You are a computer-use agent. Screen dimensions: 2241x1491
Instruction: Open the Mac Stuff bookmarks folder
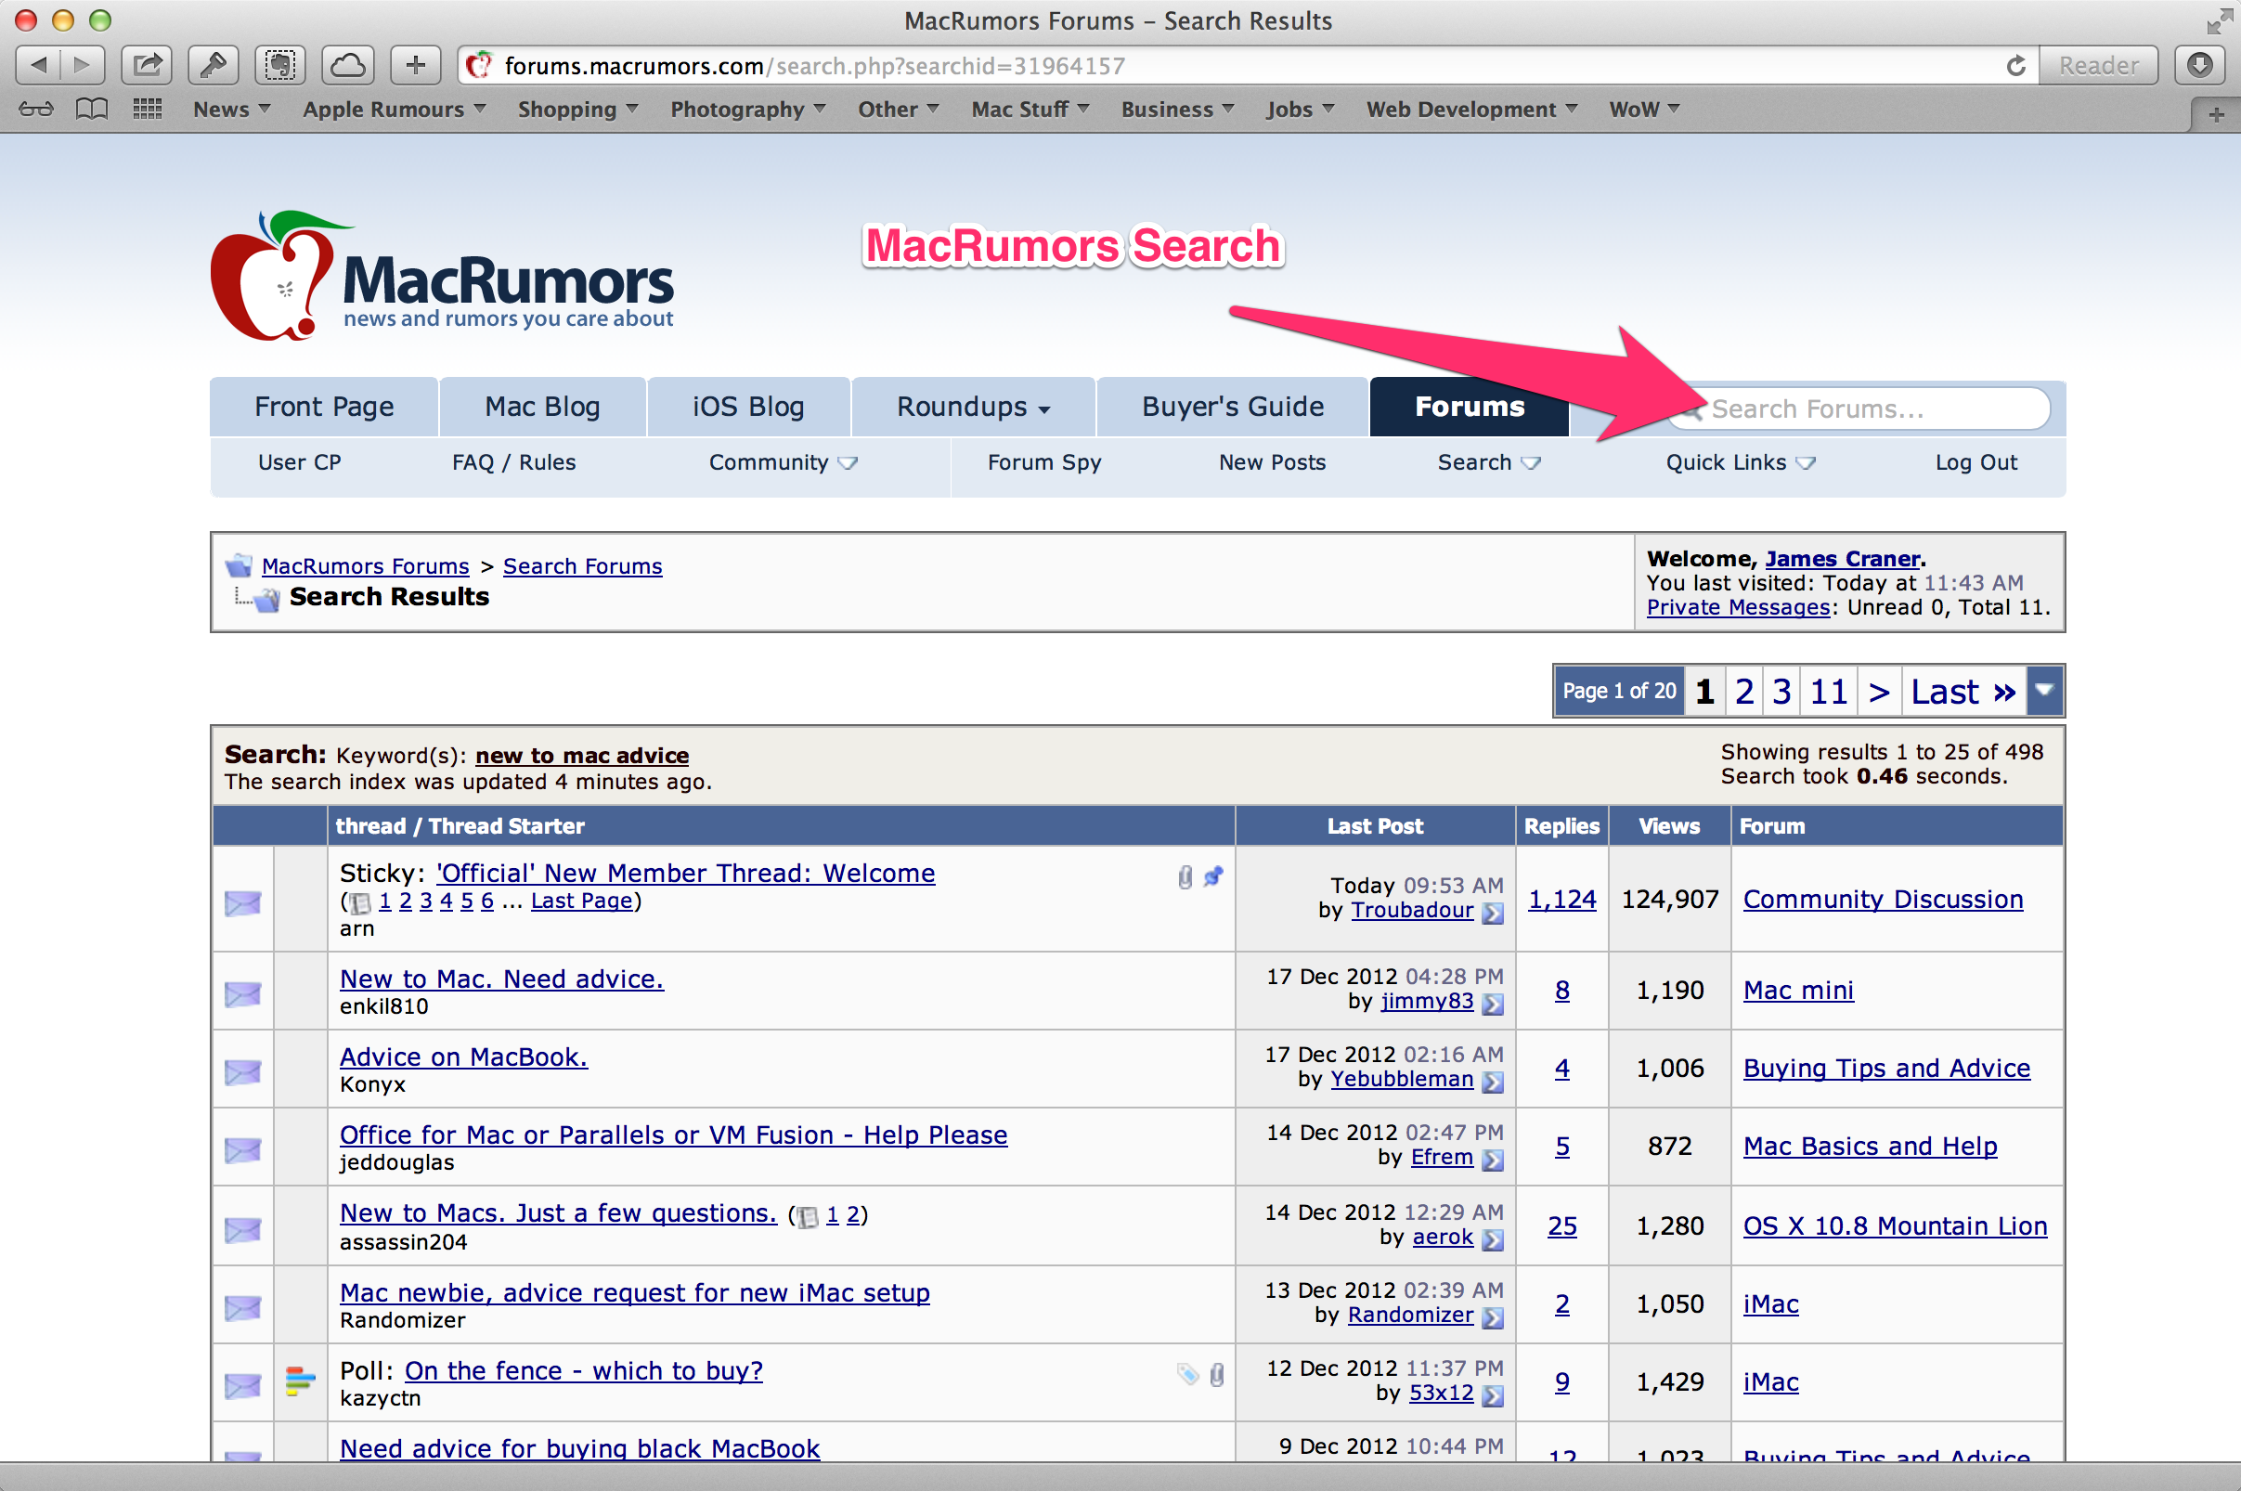(1030, 110)
